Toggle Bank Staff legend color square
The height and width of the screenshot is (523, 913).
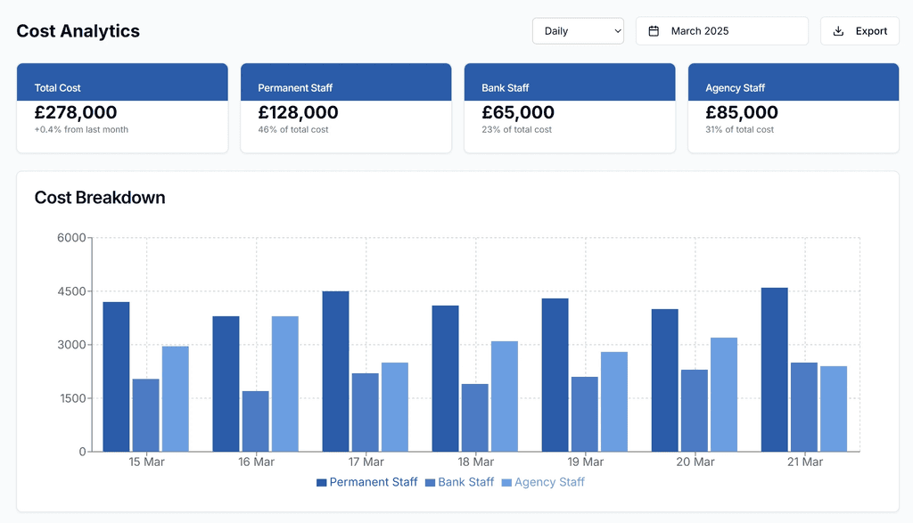click(431, 482)
